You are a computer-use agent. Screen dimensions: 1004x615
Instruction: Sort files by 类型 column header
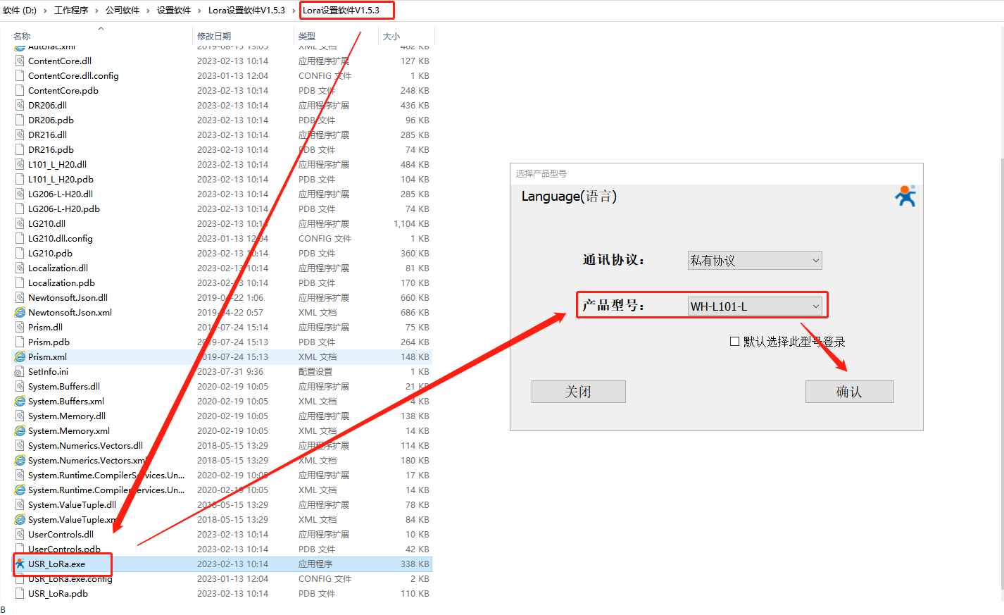(x=307, y=36)
